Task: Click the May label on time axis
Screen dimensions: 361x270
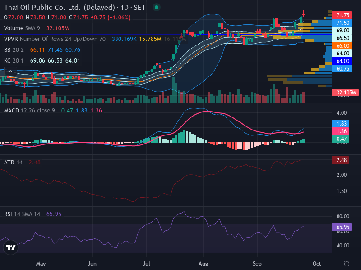Action: coord(41,264)
